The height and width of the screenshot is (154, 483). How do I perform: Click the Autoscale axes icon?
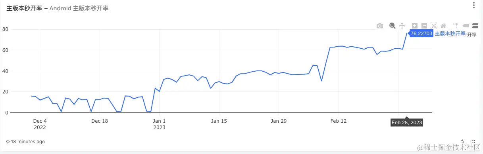pos(434,26)
